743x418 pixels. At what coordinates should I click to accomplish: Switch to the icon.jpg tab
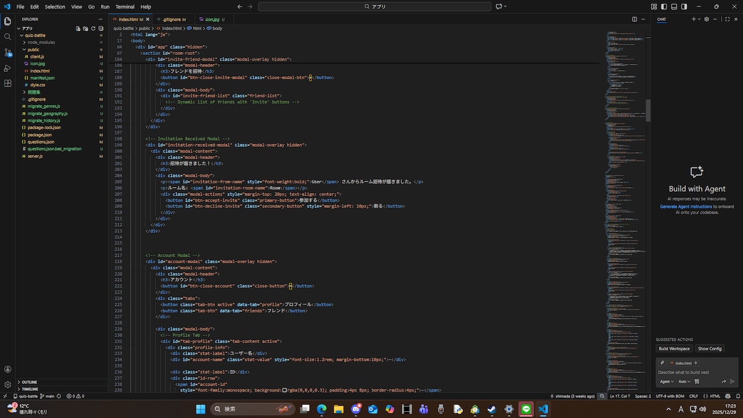(x=214, y=19)
